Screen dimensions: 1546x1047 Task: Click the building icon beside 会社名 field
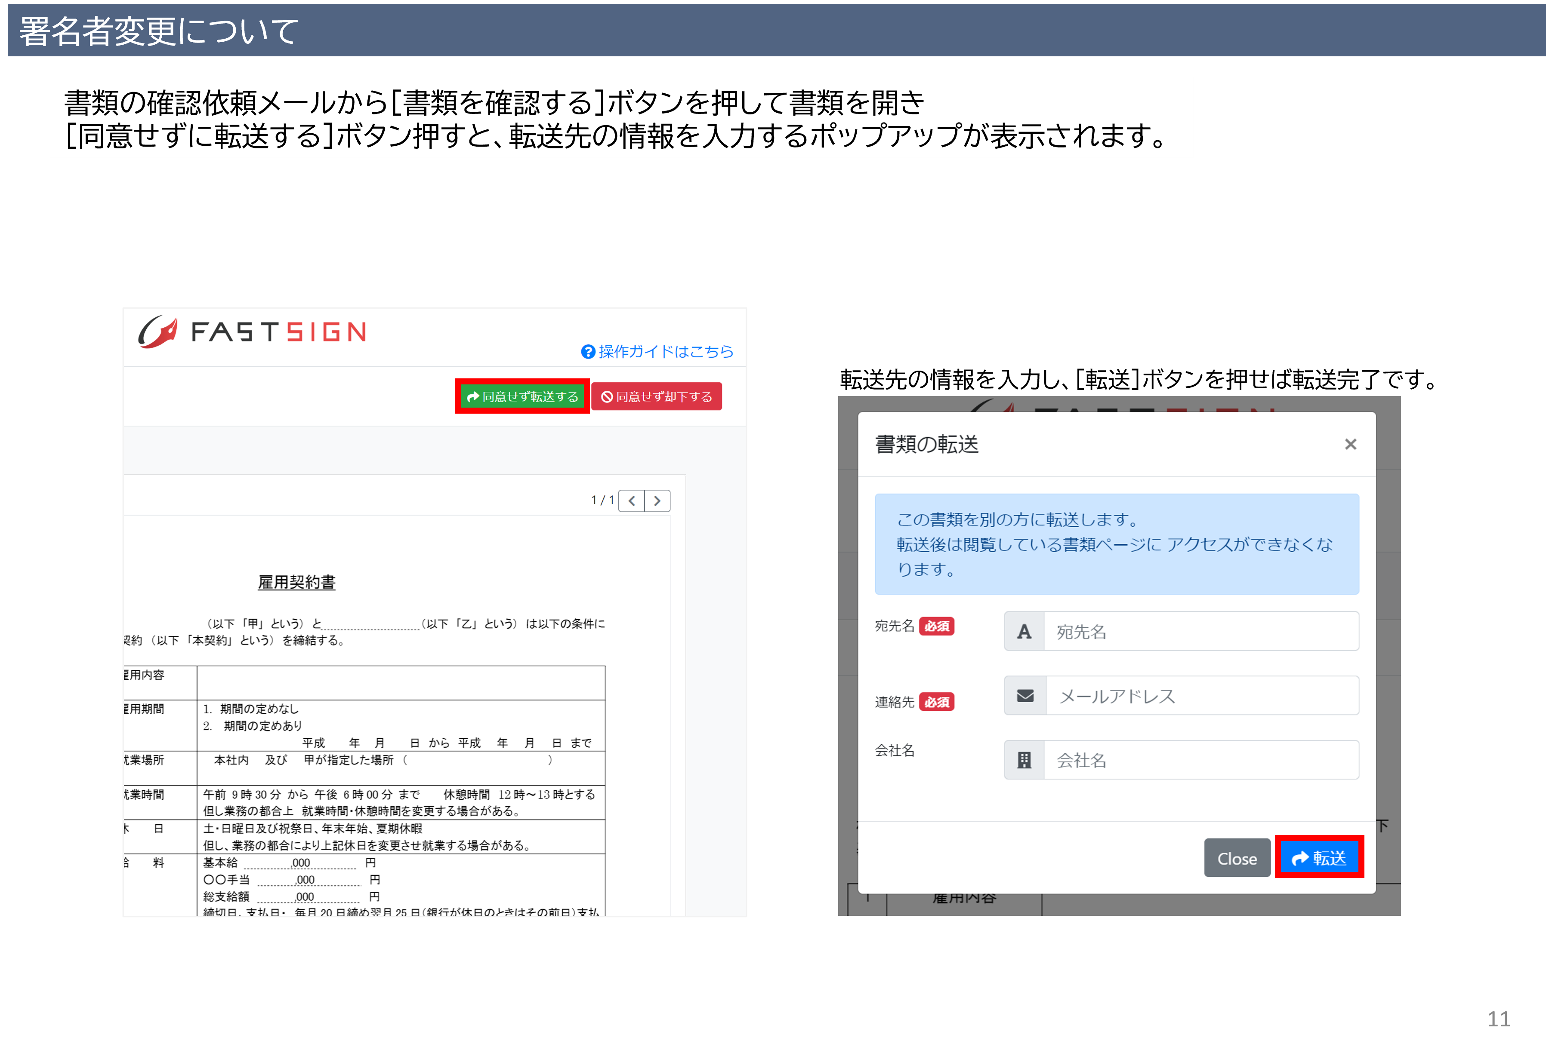point(1024,760)
